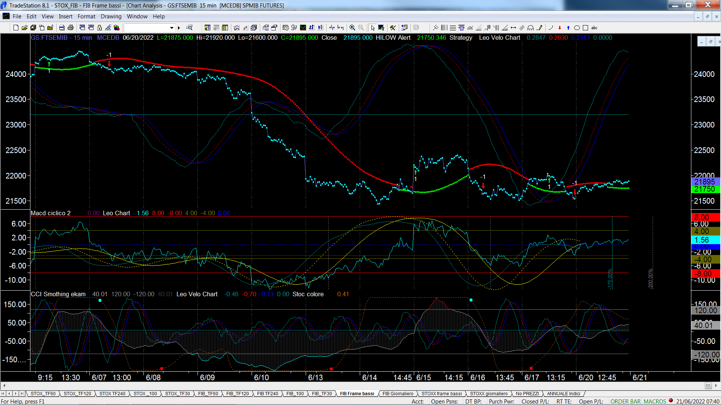Click the last-tab navigation arrow

pyautogui.click(x=22, y=394)
